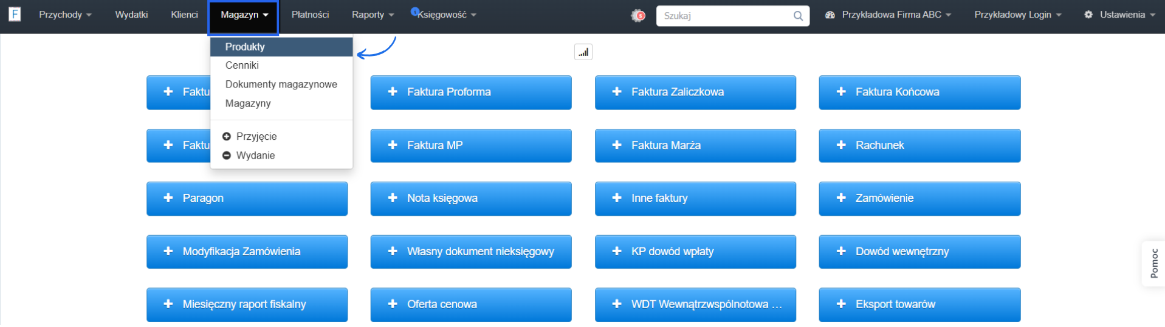Viewport: 1165px width, 327px height.
Task: Click the info badge icon near Księgowość
Action: pyautogui.click(x=415, y=11)
